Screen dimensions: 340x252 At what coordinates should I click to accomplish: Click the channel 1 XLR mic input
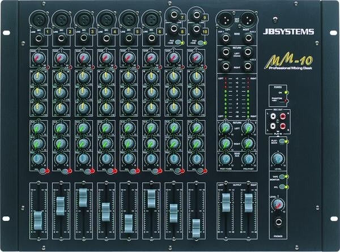point(39,20)
